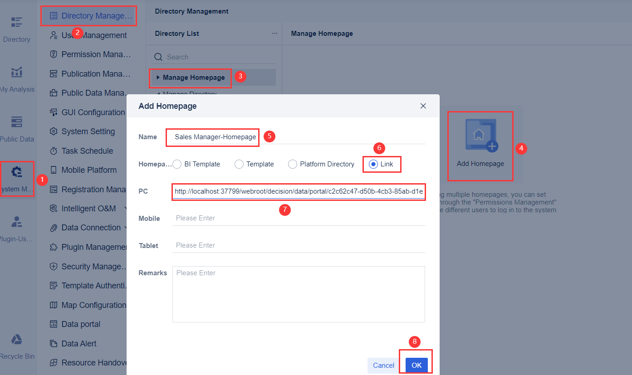Viewport: 632px width, 375px height.
Task: Expand the Data Connection submenu arrow
Action: coord(125,228)
